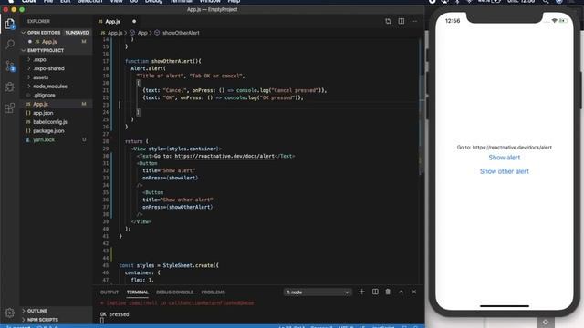The height and width of the screenshot is (328, 584).
Task: Select the terminal node dropdown
Action: (x=318, y=292)
